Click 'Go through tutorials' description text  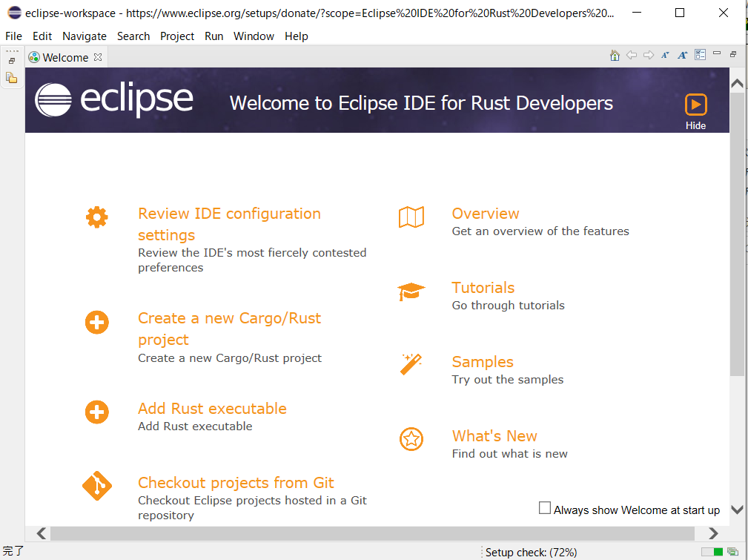click(508, 306)
